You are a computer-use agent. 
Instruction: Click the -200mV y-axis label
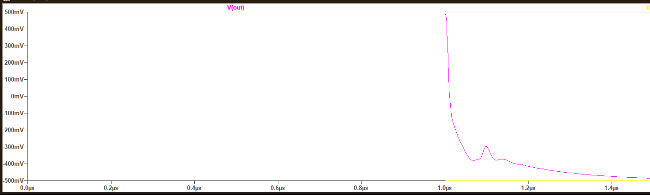point(12,130)
